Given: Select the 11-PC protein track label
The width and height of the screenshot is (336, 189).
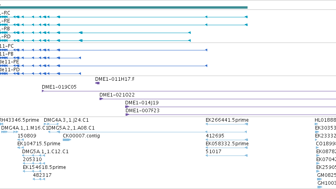Looking at the screenshot, I should pos(7,46).
